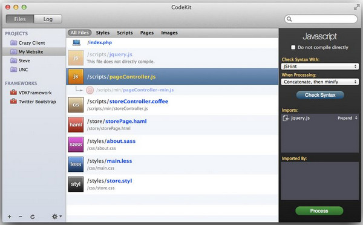Screen dimensions: 363x225
Task: Click the Twitter Bootstrap toolbox icon
Action: 13,102
